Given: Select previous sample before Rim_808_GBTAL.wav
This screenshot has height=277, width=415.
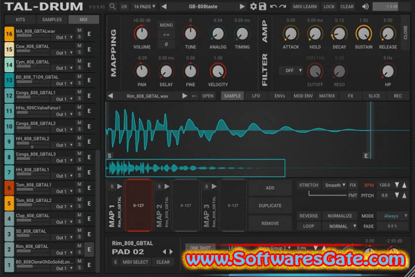Looking at the screenshot, I should pyautogui.click(x=111, y=96).
